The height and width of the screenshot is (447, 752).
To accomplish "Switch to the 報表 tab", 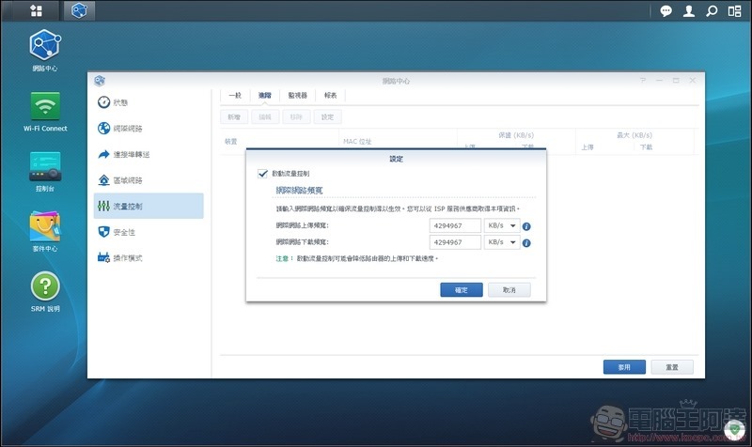I will [x=331, y=96].
